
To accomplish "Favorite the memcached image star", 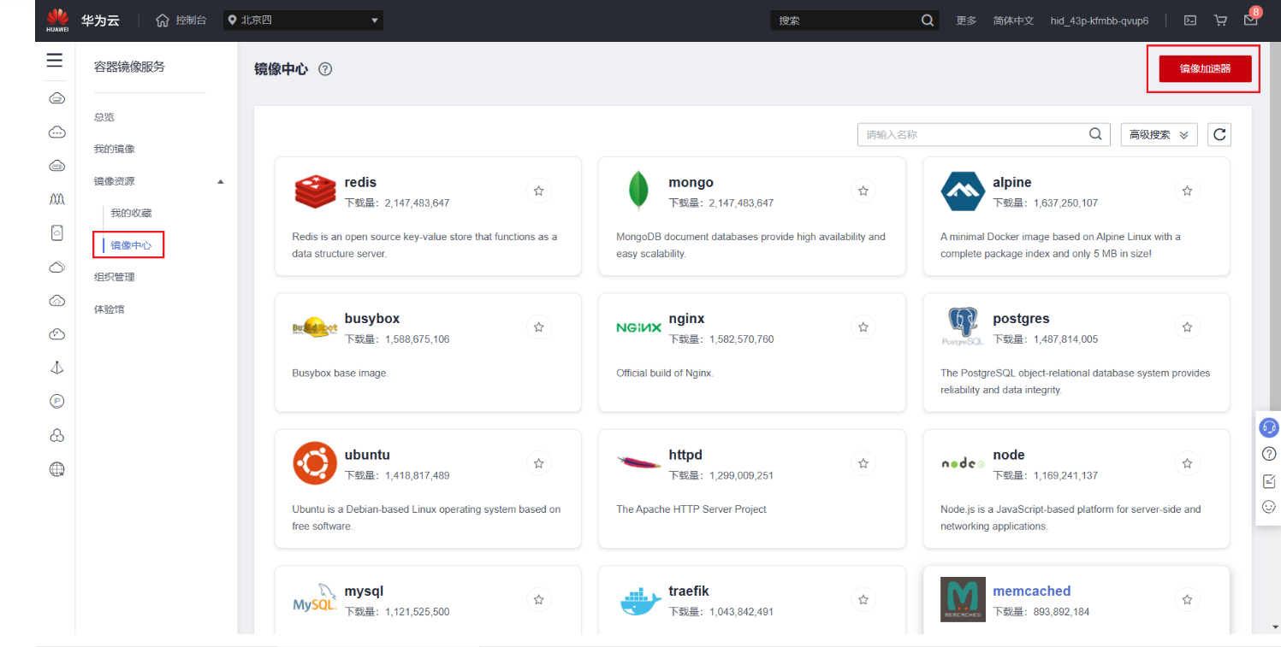I will click(1187, 599).
